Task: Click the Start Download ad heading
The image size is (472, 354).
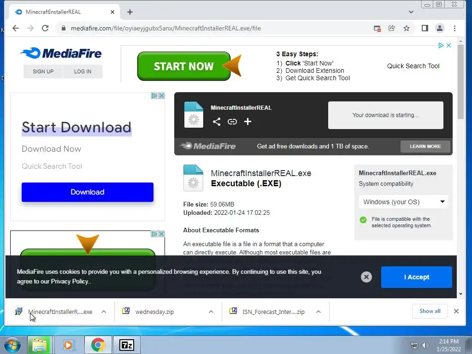Action: [x=77, y=127]
